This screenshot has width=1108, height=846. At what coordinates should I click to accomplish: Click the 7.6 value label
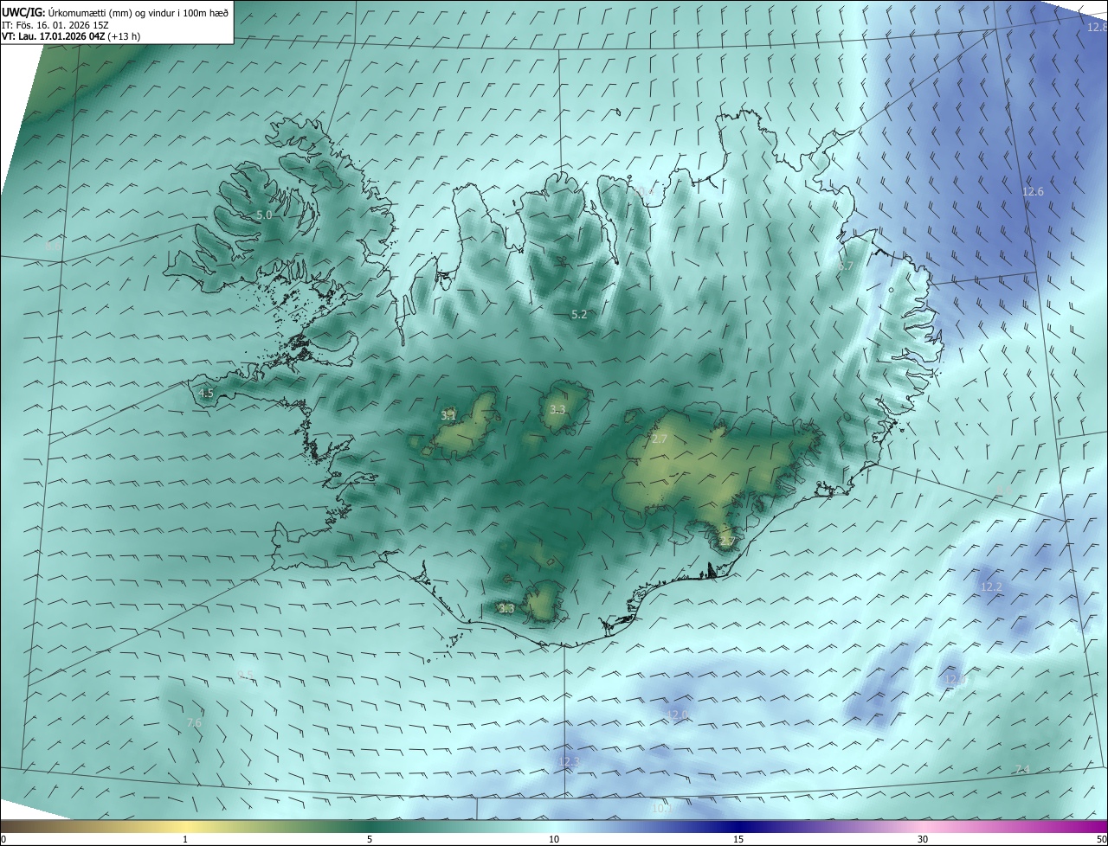(194, 723)
